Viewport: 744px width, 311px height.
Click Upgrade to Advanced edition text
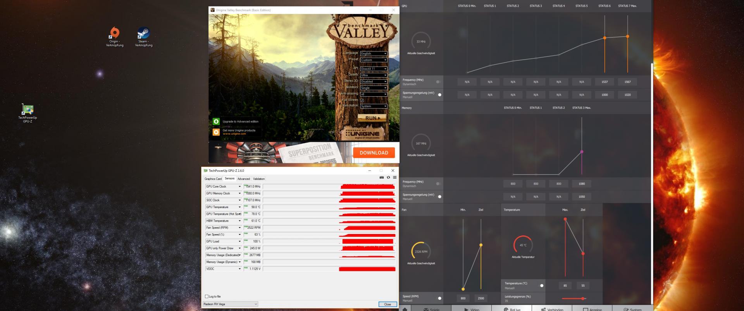[x=240, y=121]
